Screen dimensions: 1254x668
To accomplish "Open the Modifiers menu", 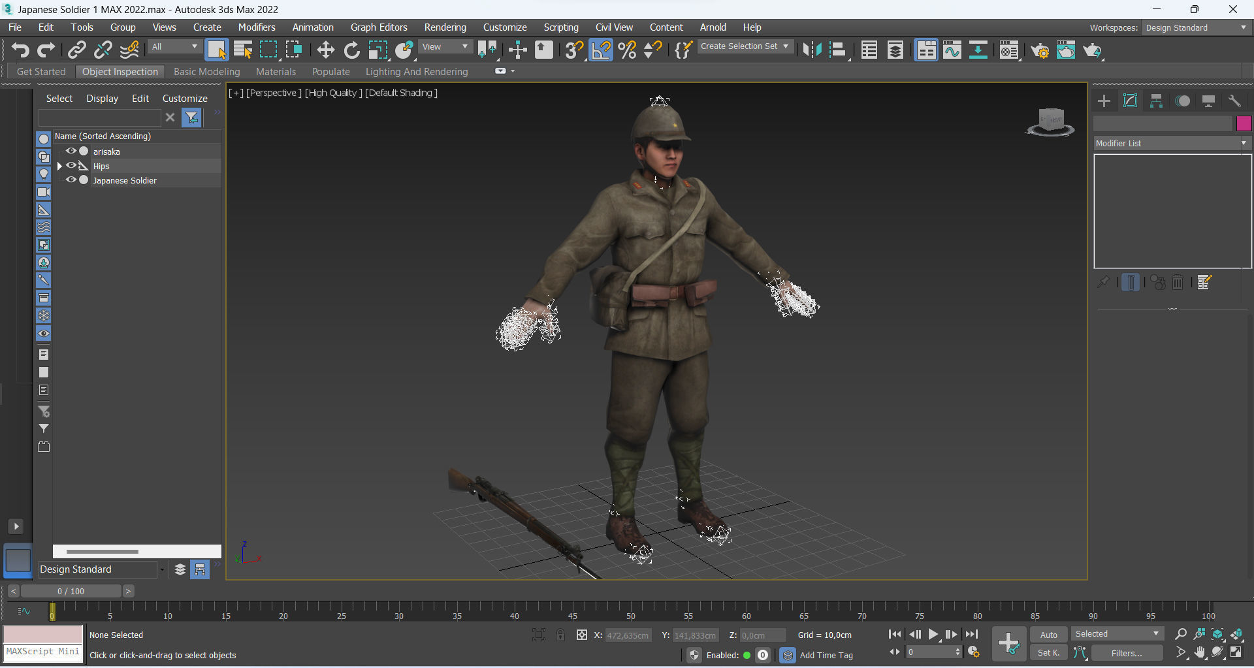I will pos(257,27).
